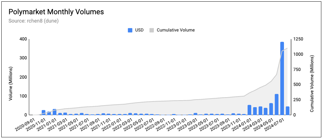This screenshot has width=323, height=139.
Task: Click the 250 label on right axis
Action: click(296, 100)
